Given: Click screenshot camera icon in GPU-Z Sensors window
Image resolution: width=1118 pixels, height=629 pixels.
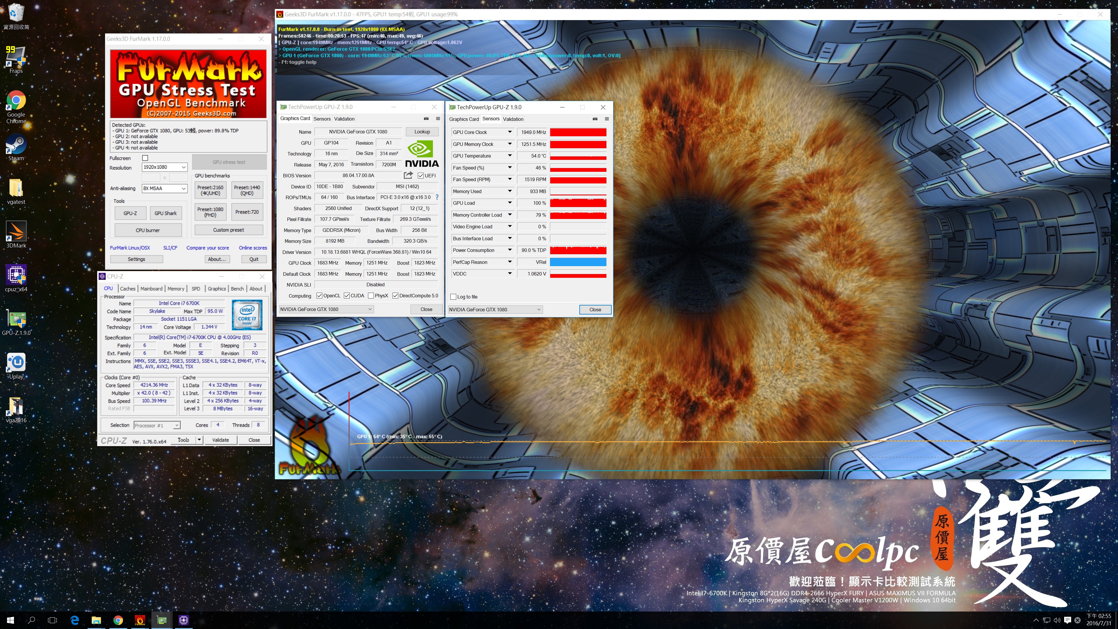Looking at the screenshot, I should pyautogui.click(x=595, y=119).
